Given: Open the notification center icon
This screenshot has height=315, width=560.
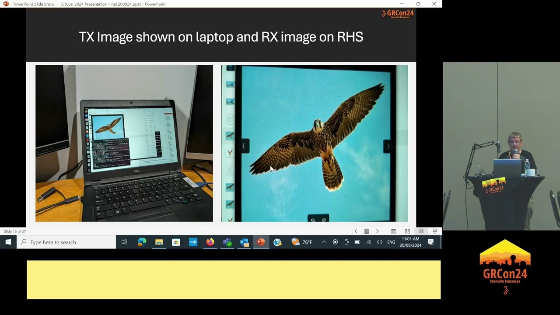Looking at the screenshot, I should coord(431,242).
